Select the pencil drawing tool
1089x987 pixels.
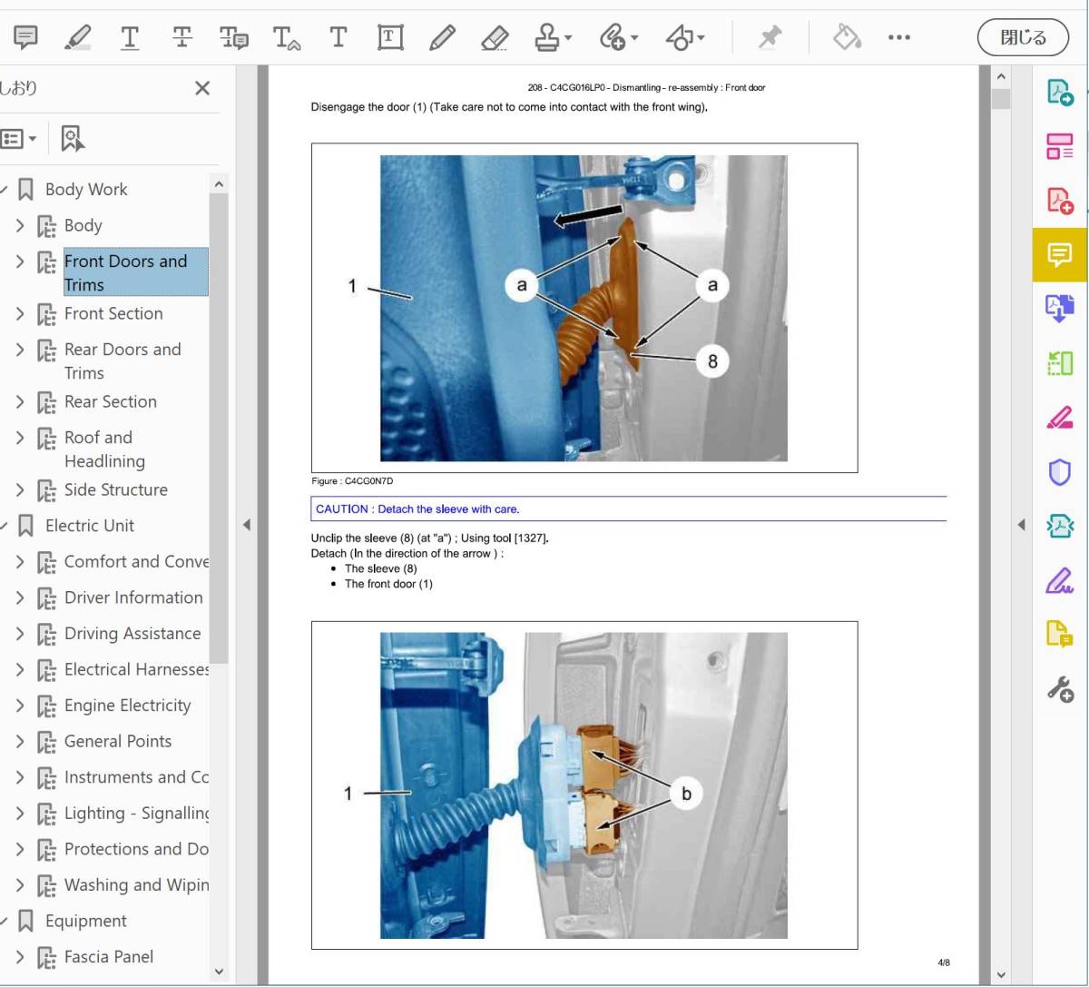point(442,37)
